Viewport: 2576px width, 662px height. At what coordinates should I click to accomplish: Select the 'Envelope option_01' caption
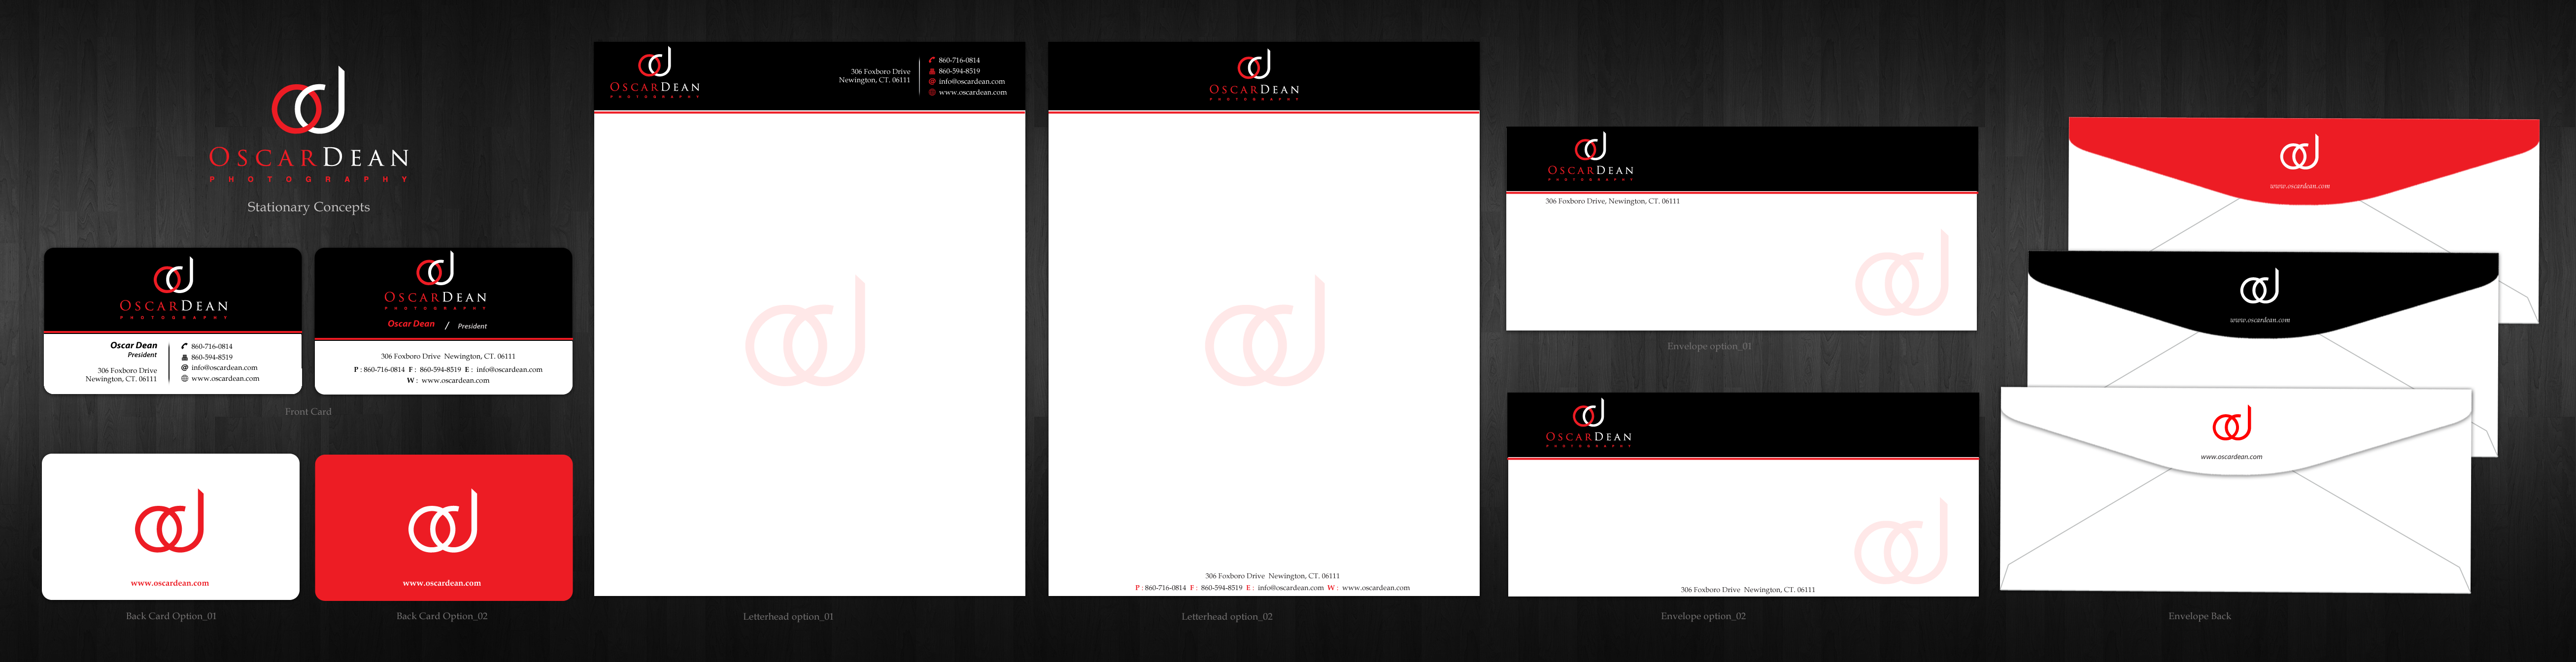tap(1709, 346)
